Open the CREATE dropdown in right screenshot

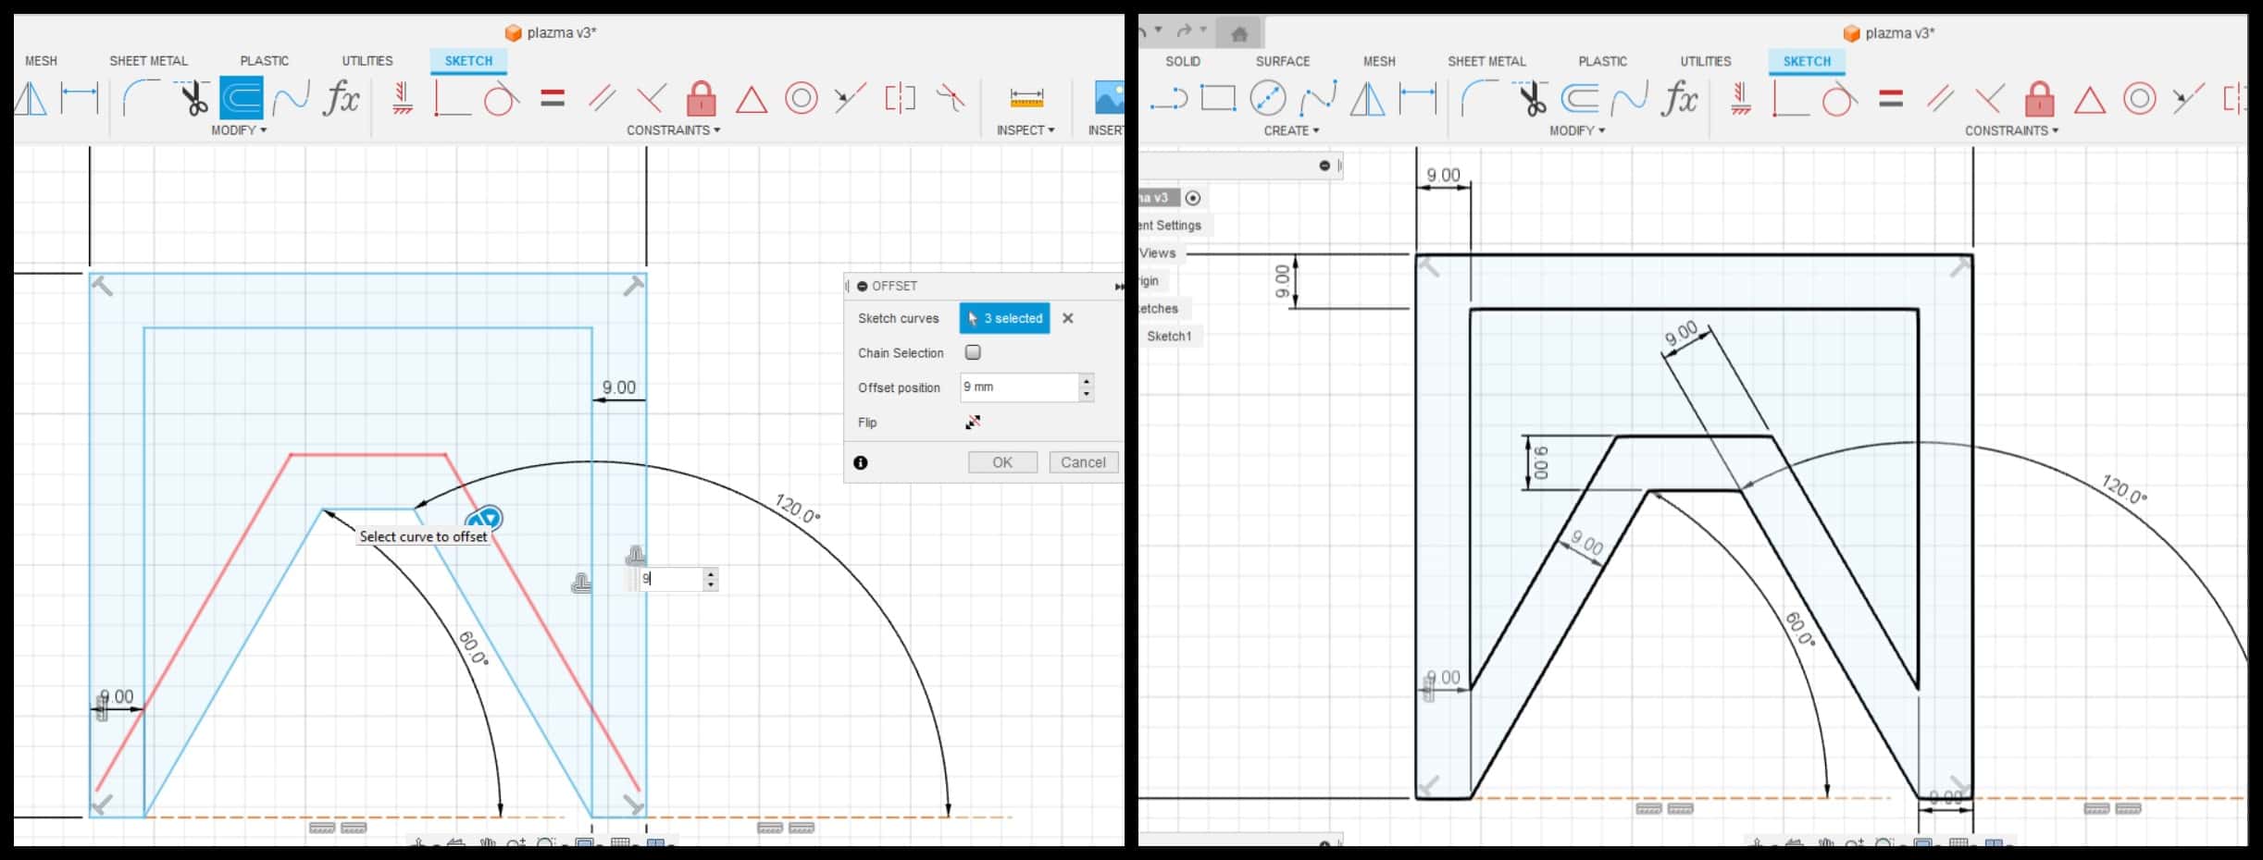(1291, 130)
